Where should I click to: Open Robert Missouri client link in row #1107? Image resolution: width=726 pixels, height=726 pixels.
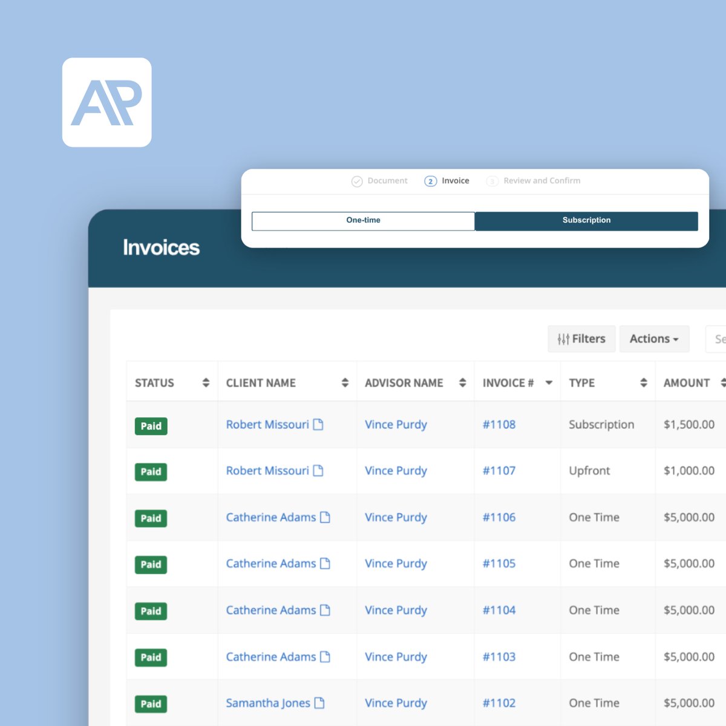[x=267, y=471]
